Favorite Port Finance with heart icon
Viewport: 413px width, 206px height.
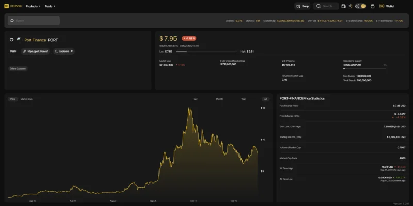tap(11, 40)
